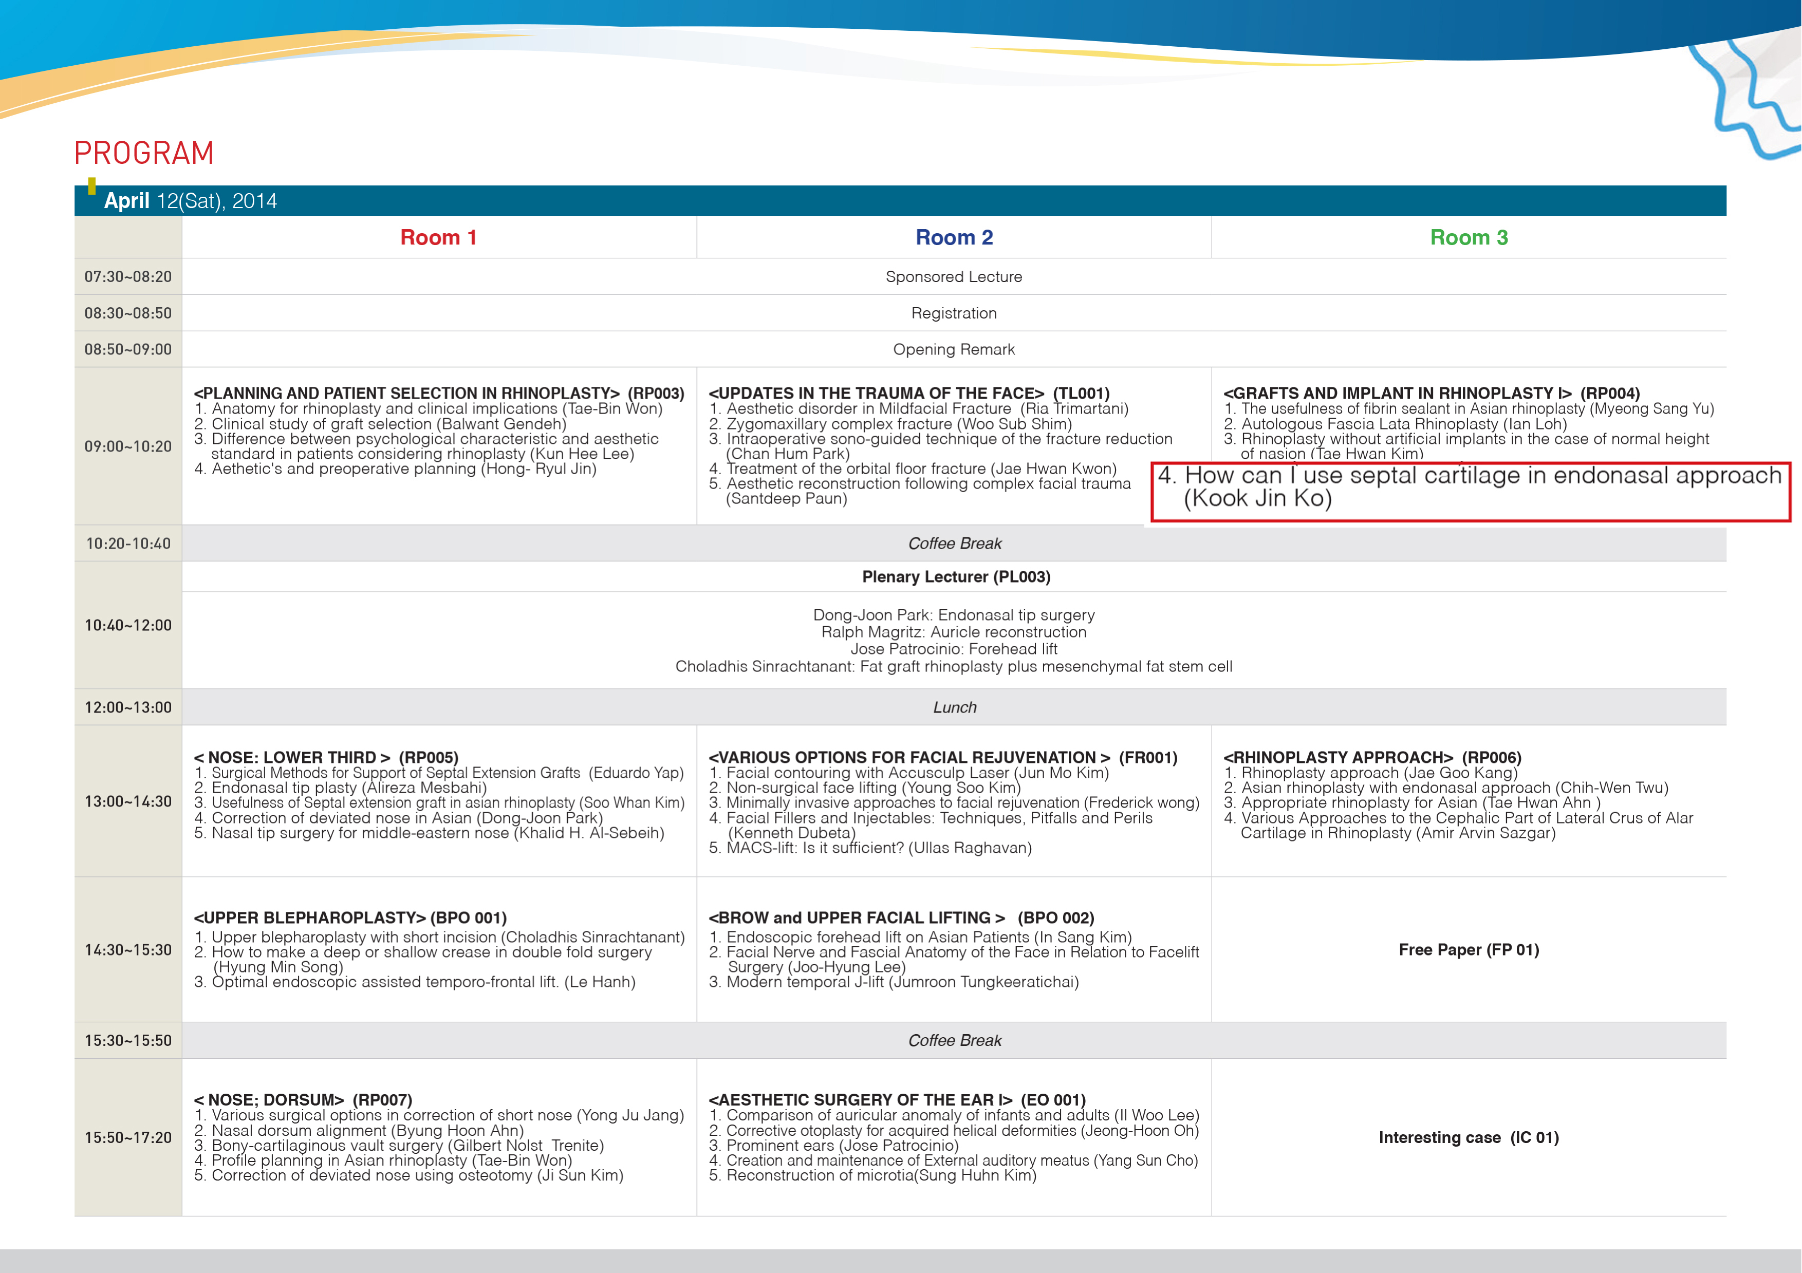Select Endonasal tip plasty talk by Alireza Mesbahi
The image size is (1802, 1273).
coord(341,788)
